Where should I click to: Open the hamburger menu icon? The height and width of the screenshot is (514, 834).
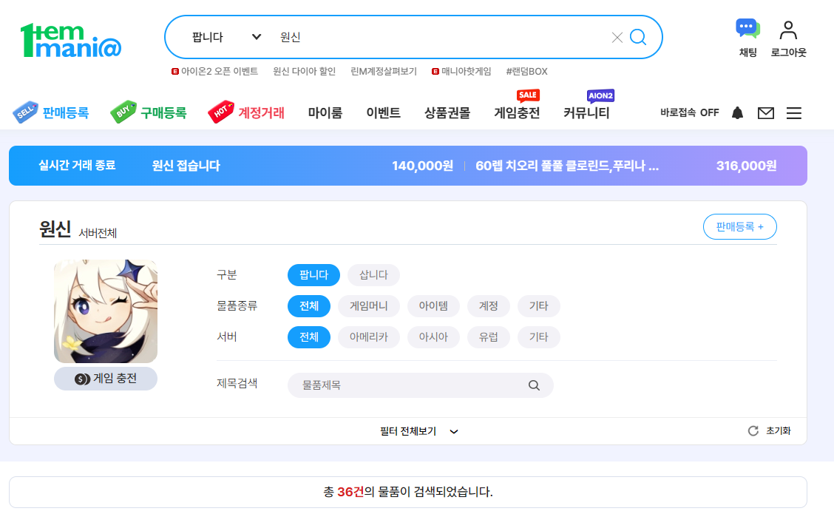[x=794, y=113]
